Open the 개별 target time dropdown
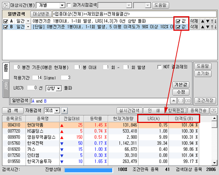219x175 pixels. pos(62,6)
